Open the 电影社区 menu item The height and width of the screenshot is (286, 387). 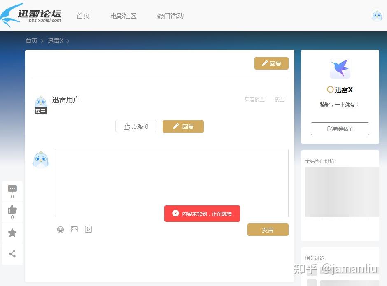pyautogui.click(x=123, y=16)
